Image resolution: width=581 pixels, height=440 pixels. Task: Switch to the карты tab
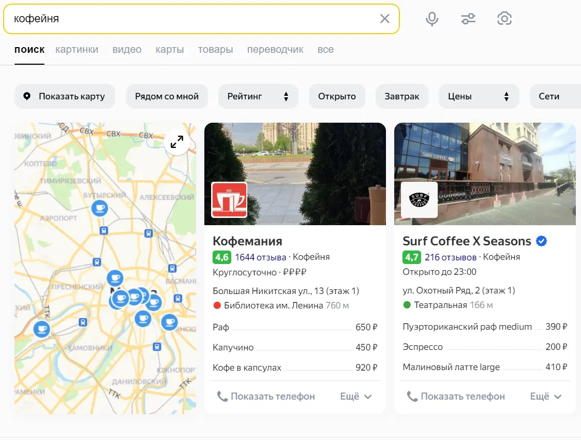click(170, 50)
